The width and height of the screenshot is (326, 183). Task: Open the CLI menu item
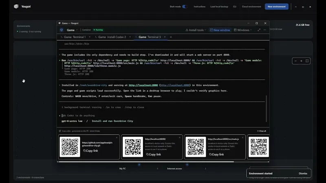point(235,7)
